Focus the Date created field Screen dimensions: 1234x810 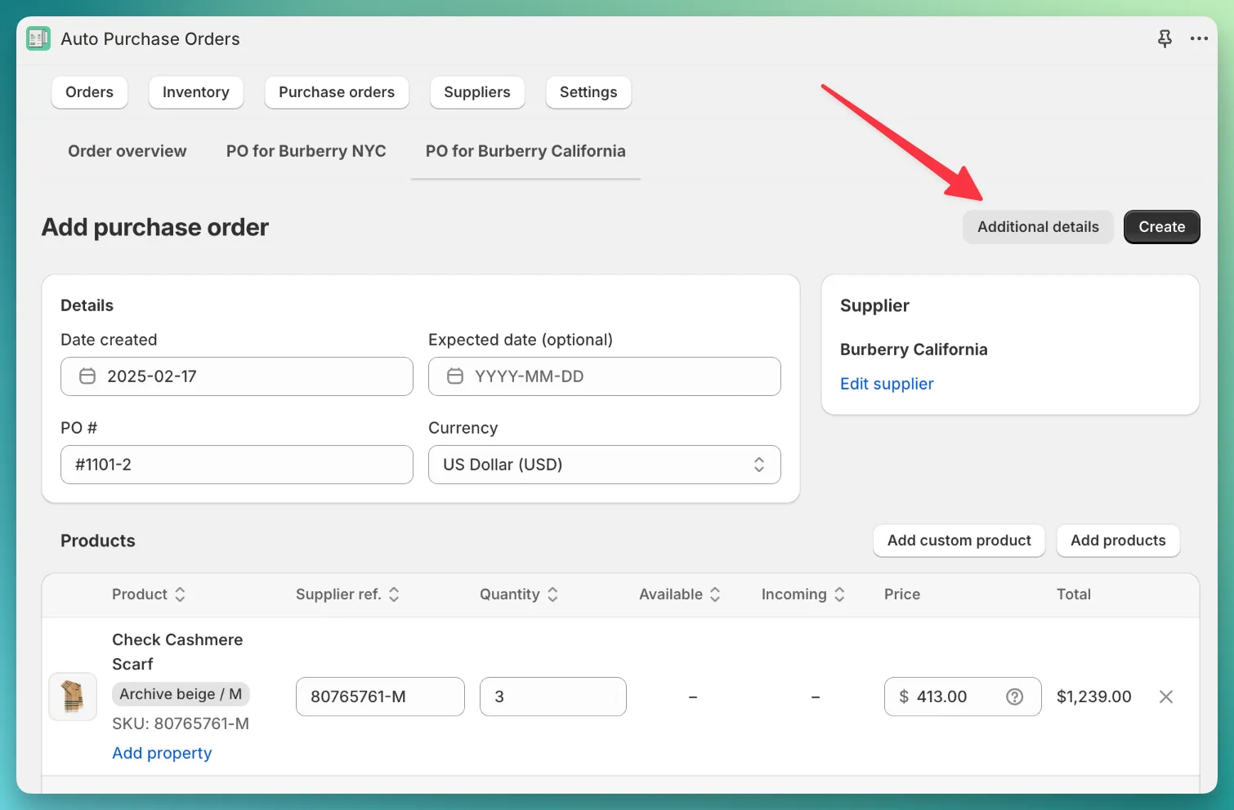tap(237, 376)
